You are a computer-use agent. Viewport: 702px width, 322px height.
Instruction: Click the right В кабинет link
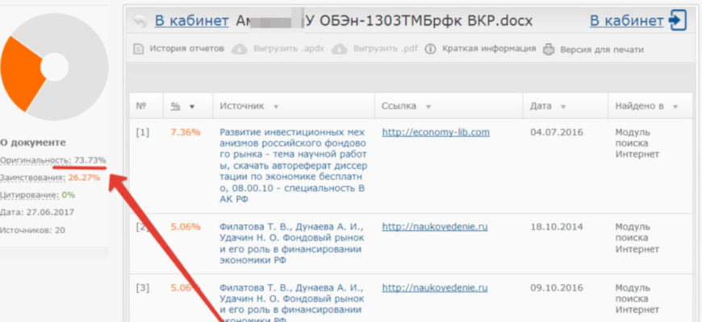point(627,21)
